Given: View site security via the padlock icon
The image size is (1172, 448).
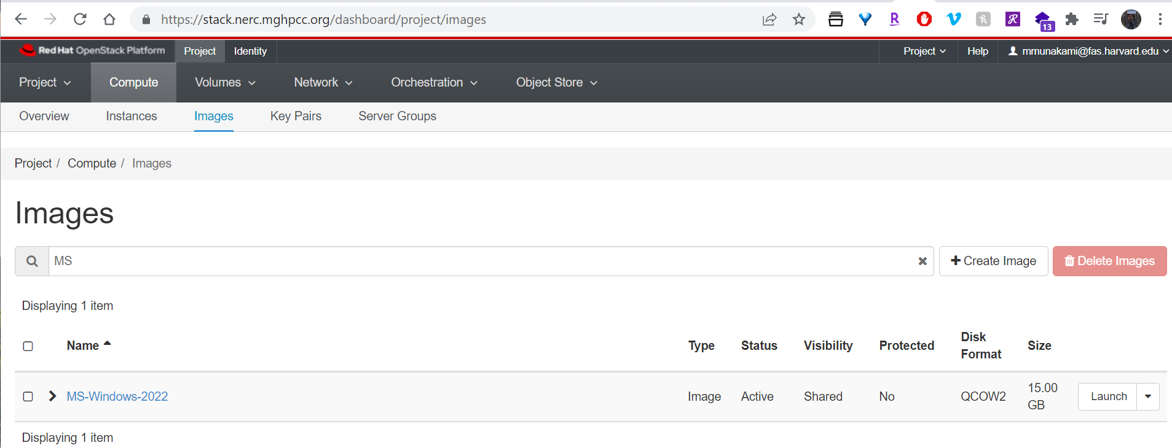Looking at the screenshot, I should tap(146, 20).
